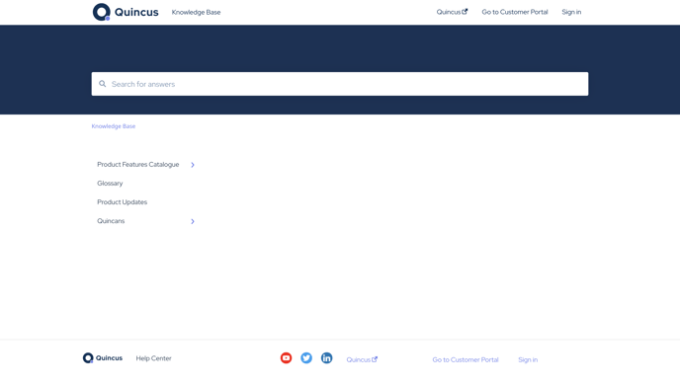Expand Product Features Catalogue chevron

[x=193, y=165]
